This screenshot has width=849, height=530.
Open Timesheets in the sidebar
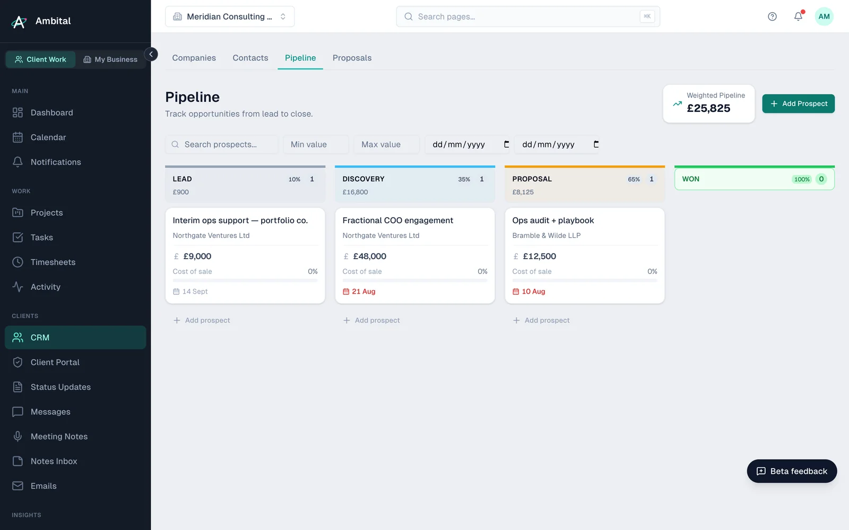75,262
